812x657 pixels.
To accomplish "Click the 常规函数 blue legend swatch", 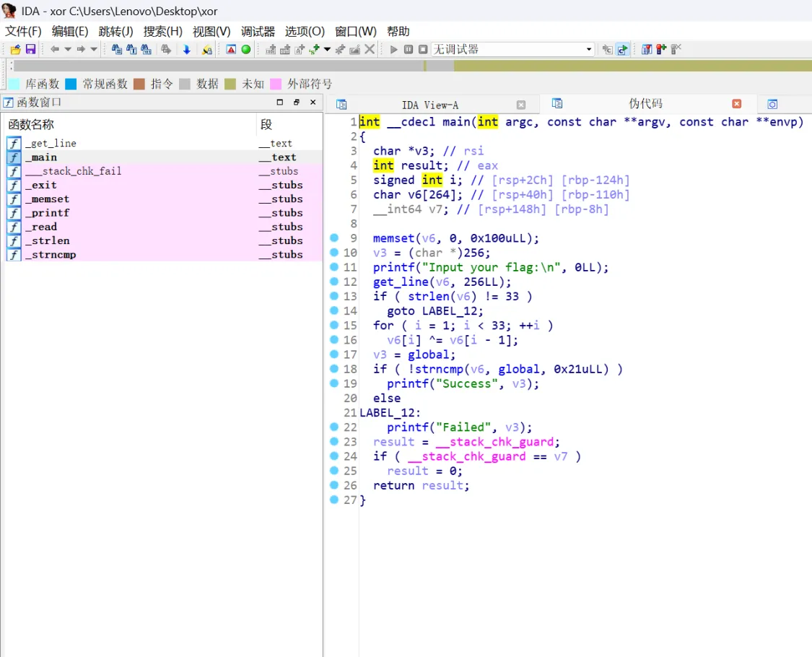I will pos(71,84).
